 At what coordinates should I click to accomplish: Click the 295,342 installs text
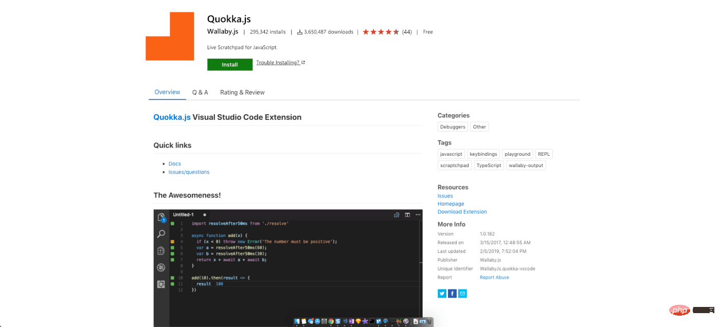268,32
